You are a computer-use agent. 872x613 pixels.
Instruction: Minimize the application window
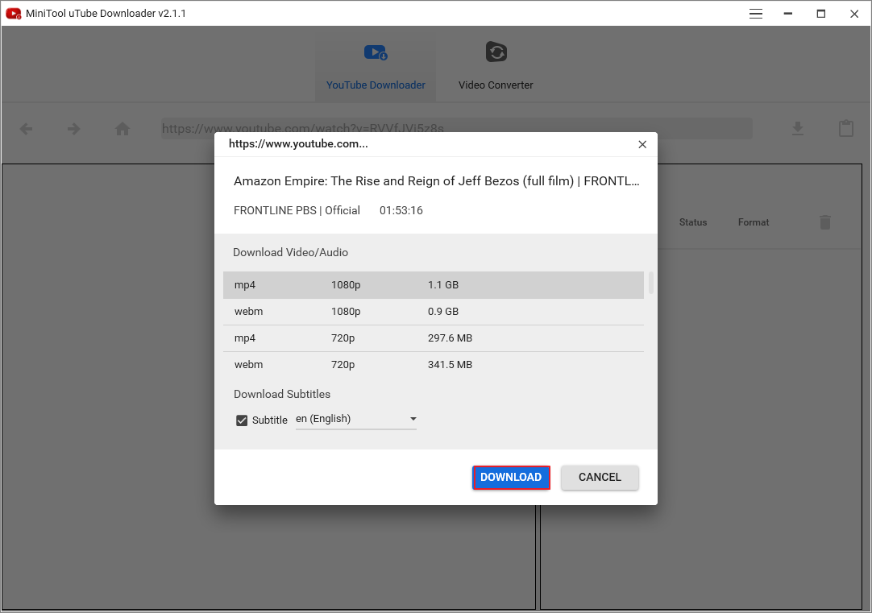788,14
